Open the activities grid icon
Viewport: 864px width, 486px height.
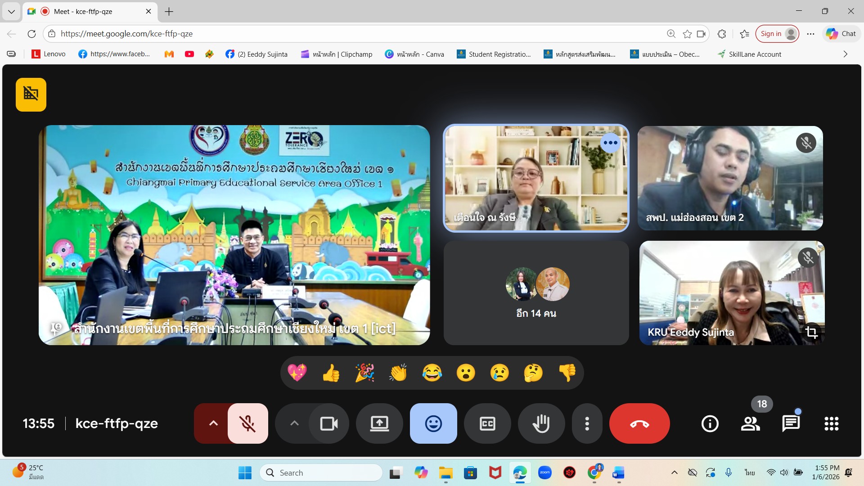[831, 423]
